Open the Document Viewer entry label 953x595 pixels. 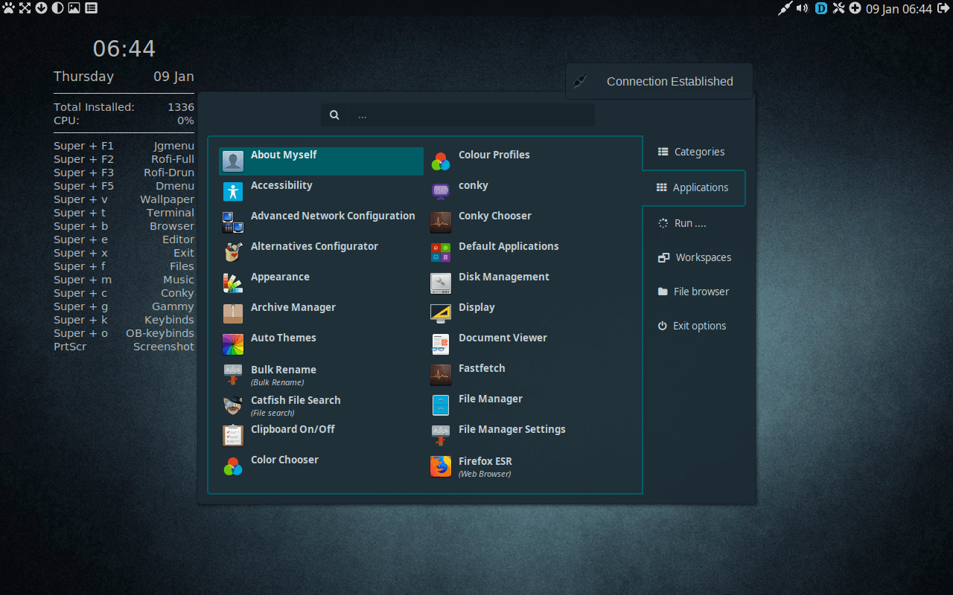coord(503,338)
